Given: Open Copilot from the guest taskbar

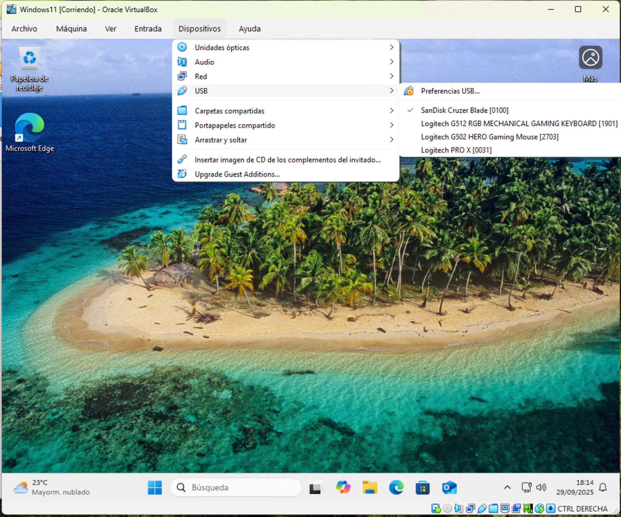Looking at the screenshot, I should click(343, 487).
